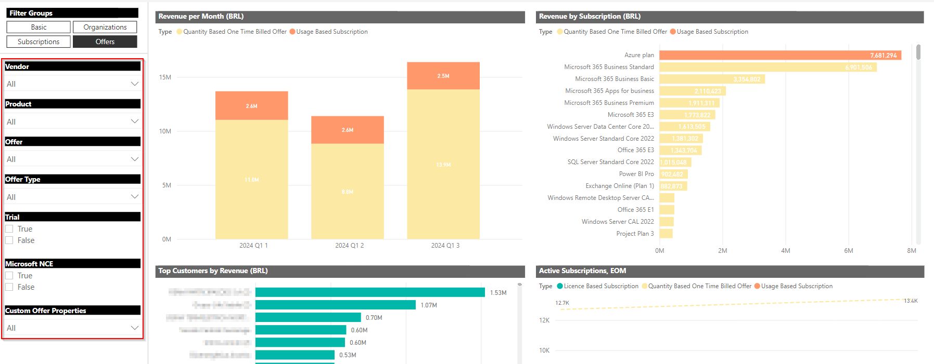Click the Azure plan revenue bar

[781, 55]
